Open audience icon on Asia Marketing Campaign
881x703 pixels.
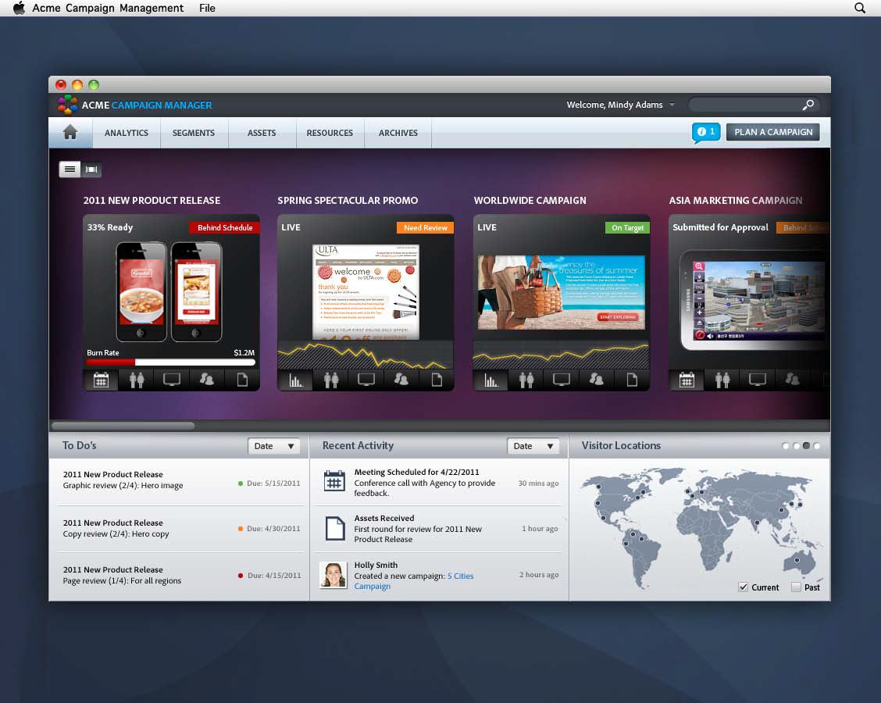pyautogui.click(x=722, y=380)
